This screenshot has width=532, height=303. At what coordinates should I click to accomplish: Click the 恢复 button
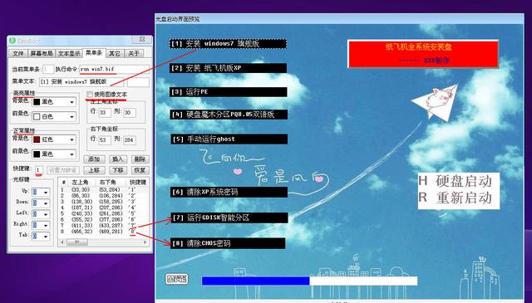[140, 170]
